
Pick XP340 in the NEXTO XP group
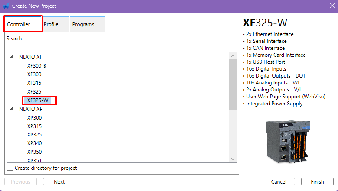34,143
